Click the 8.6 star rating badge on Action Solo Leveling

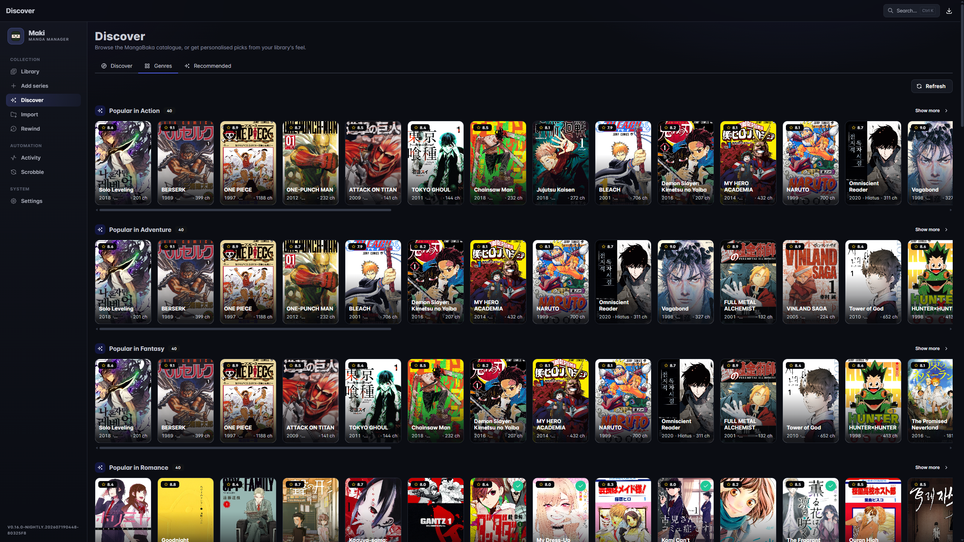click(x=107, y=128)
